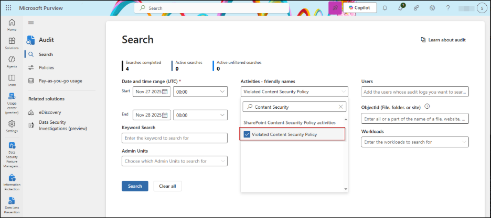Click the Keyword Search input field

[174, 138]
